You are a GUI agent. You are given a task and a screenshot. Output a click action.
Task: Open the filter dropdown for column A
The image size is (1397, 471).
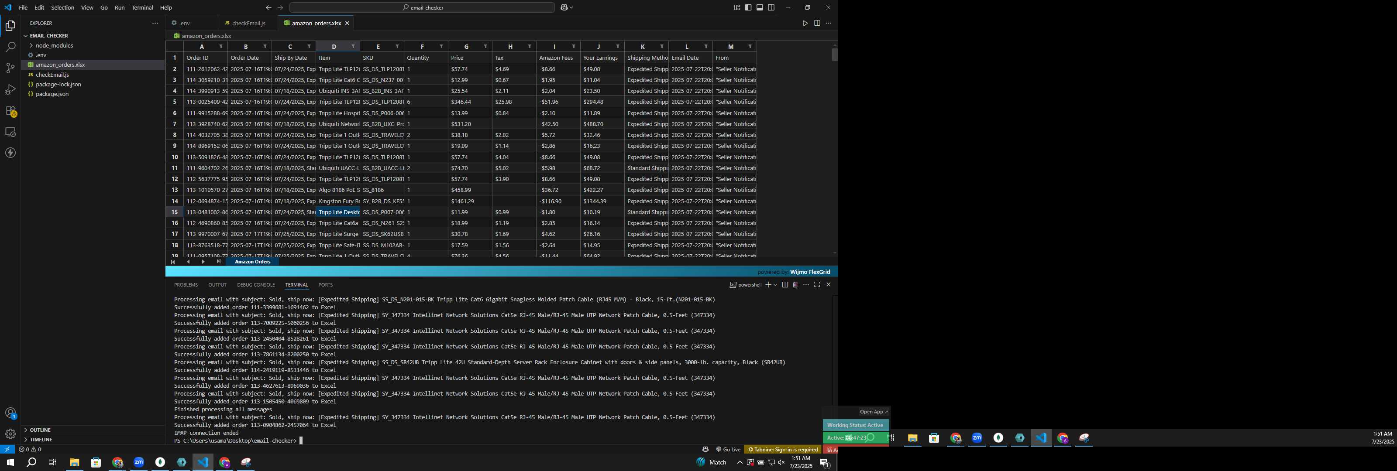click(x=221, y=47)
